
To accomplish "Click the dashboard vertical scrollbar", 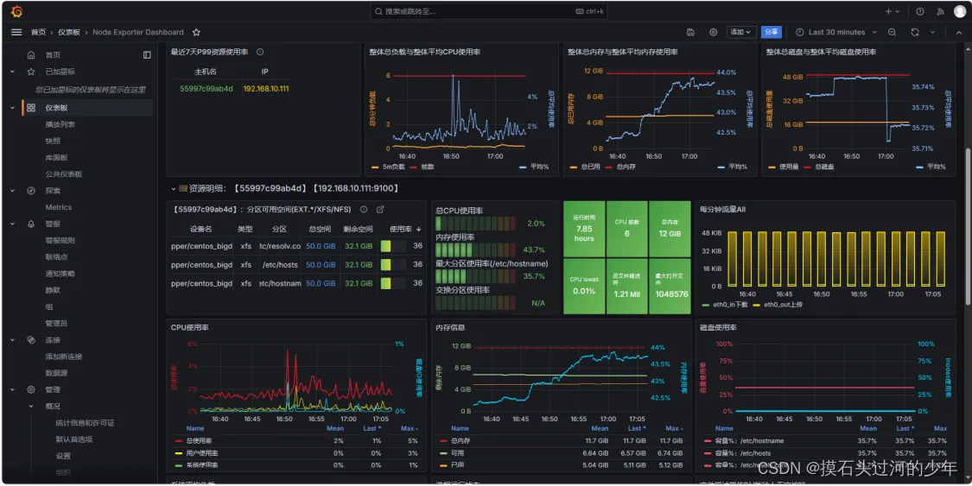I will point(968,226).
